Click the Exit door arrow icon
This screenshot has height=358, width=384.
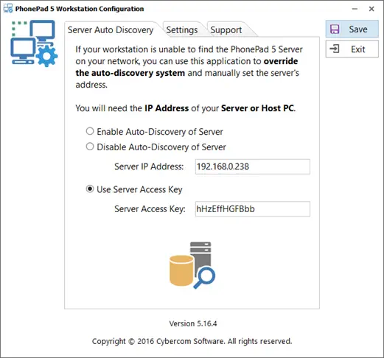[x=335, y=49]
